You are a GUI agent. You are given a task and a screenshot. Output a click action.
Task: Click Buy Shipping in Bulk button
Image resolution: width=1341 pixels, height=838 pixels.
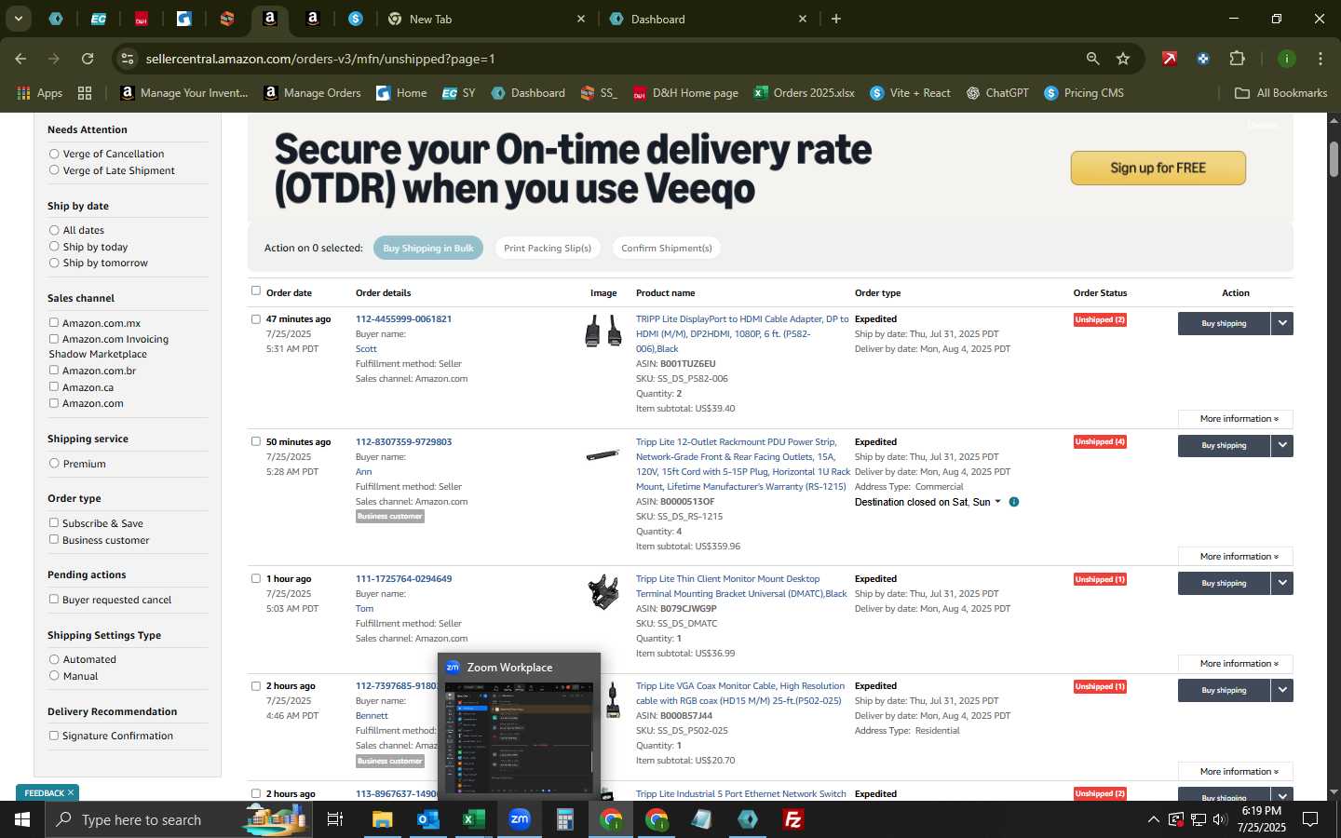(x=428, y=248)
